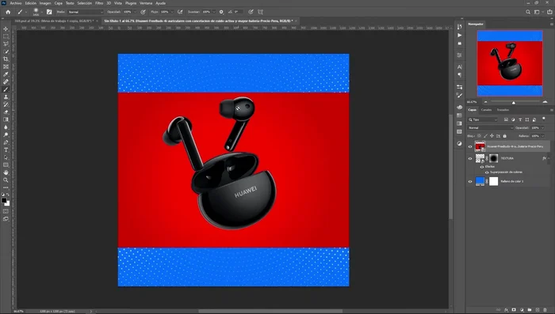Select the Hand tool
This screenshot has height=314, width=555.
(6, 172)
